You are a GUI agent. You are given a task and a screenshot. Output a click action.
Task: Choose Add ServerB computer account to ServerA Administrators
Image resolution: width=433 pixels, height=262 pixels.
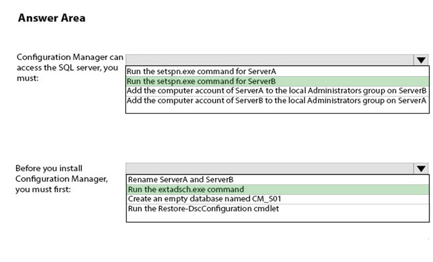coord(277,101)
